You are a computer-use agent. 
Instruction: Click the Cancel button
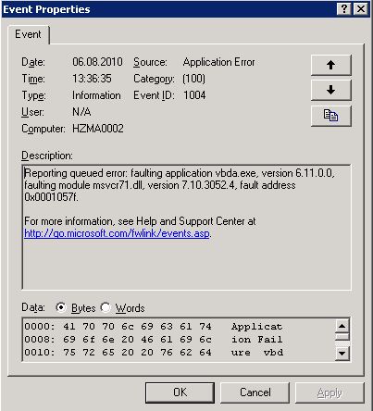255,392
